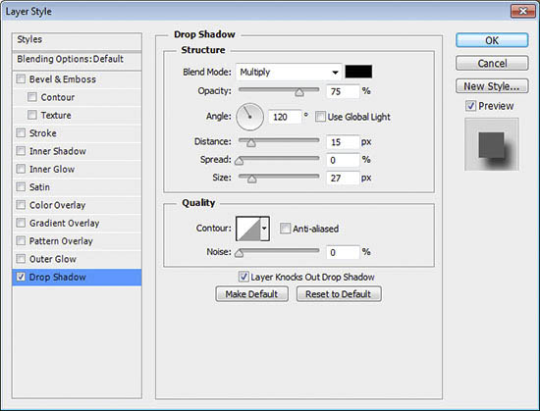The height and width of the screenshot is (411, 540).
Task: Close the Layer Style dialog
Action: click(522, 11)
